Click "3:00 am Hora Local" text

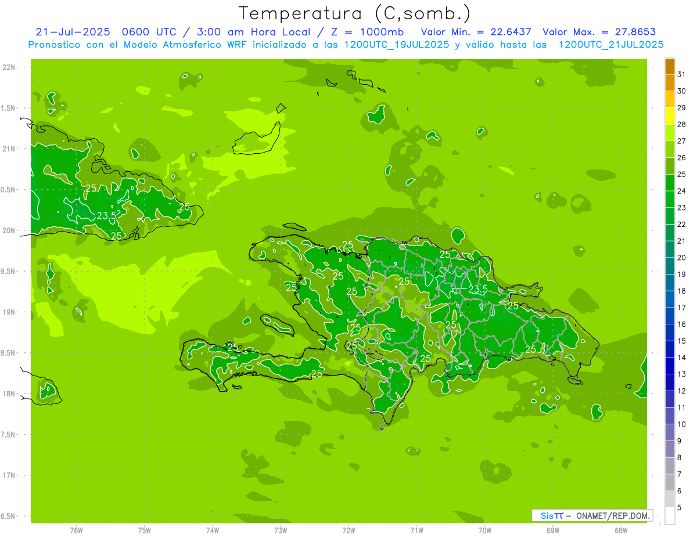tap(254, 32)
